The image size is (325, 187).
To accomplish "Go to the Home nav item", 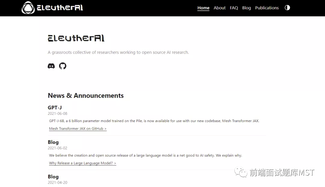I will pyautogui.click(x=203, y=8).
